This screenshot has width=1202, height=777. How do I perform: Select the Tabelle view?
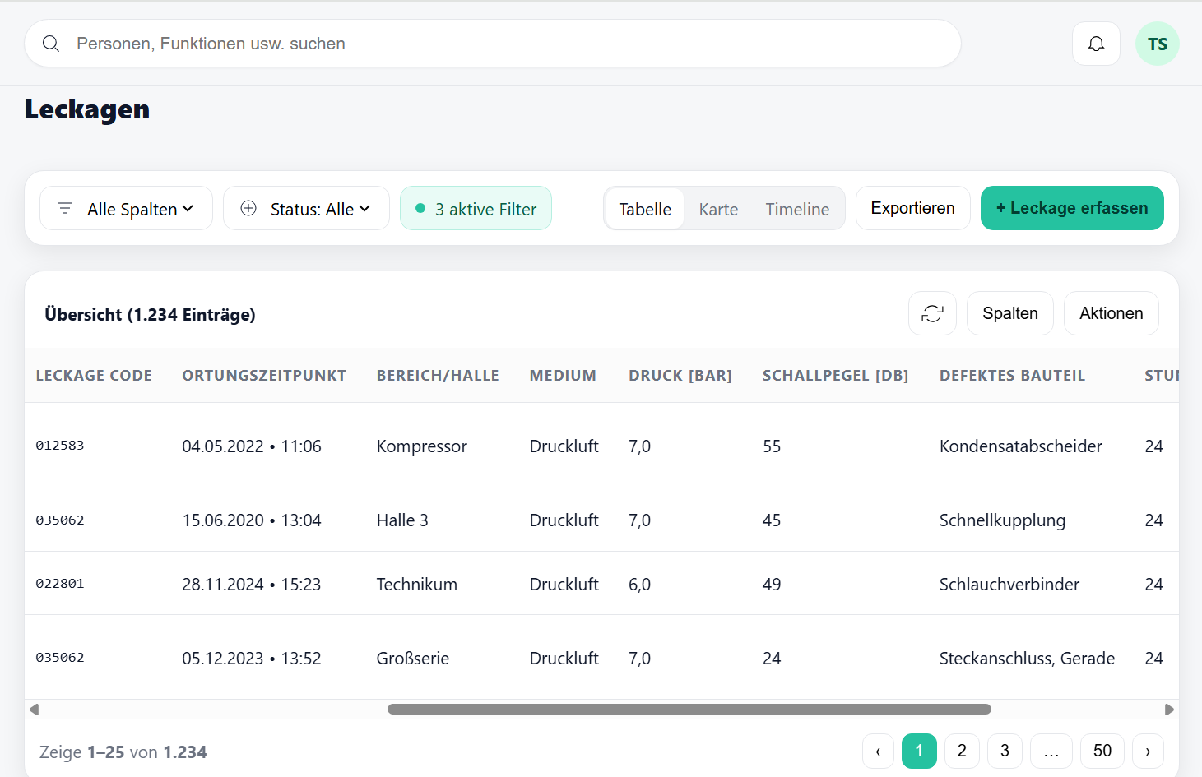645,209
